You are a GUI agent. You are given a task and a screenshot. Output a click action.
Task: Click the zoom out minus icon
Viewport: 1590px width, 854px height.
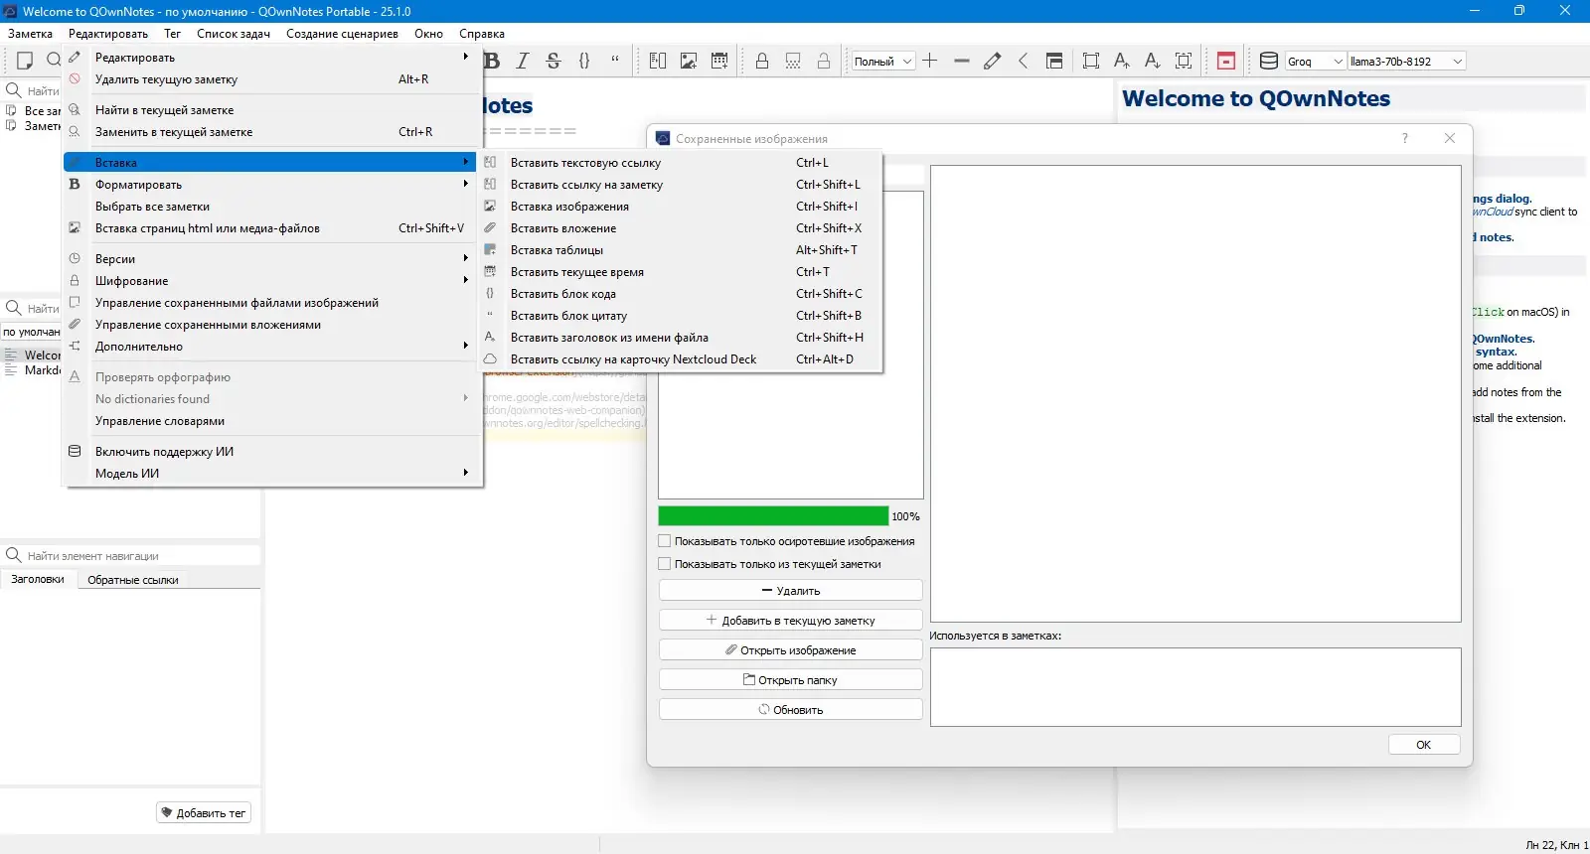(961, 61)
